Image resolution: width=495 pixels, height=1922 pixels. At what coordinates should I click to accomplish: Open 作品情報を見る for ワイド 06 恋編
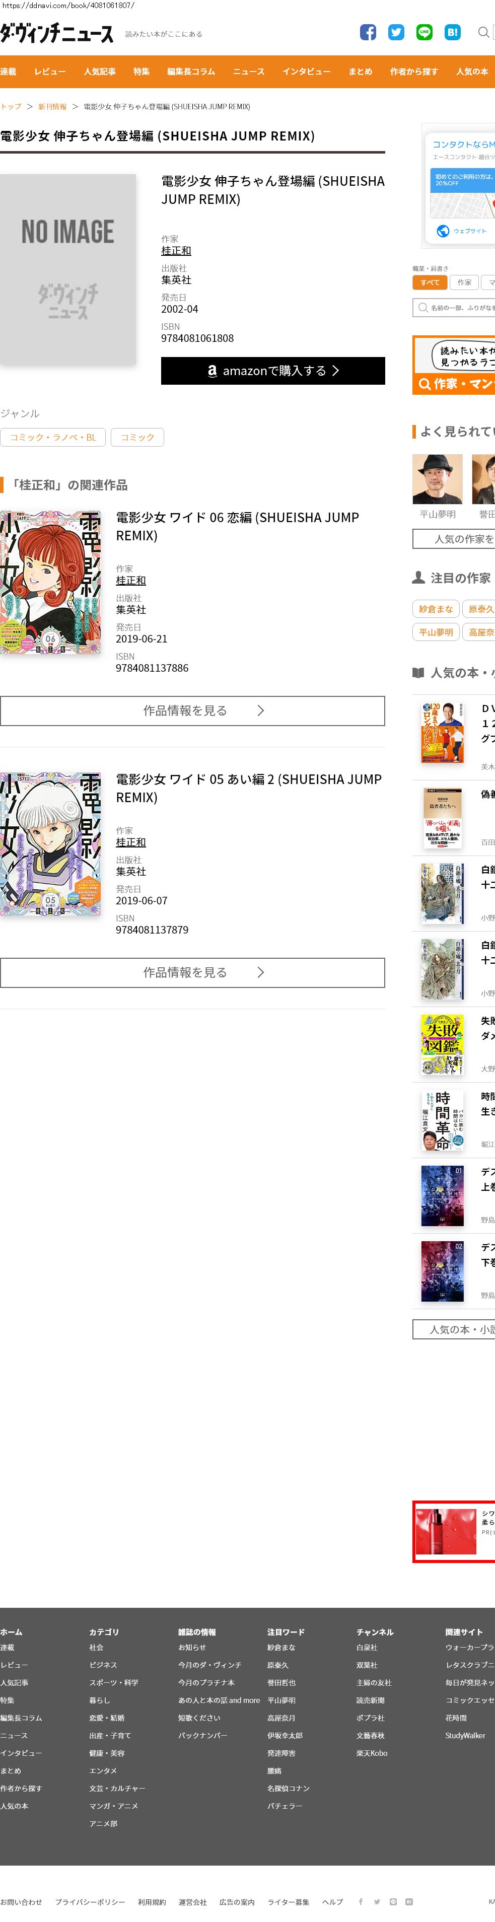[x=193, y=711]
